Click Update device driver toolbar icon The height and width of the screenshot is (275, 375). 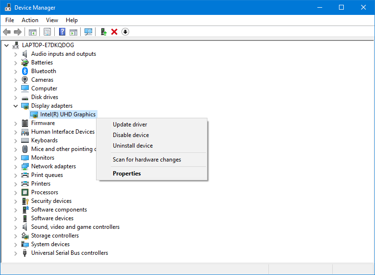[x=104, y=32]
